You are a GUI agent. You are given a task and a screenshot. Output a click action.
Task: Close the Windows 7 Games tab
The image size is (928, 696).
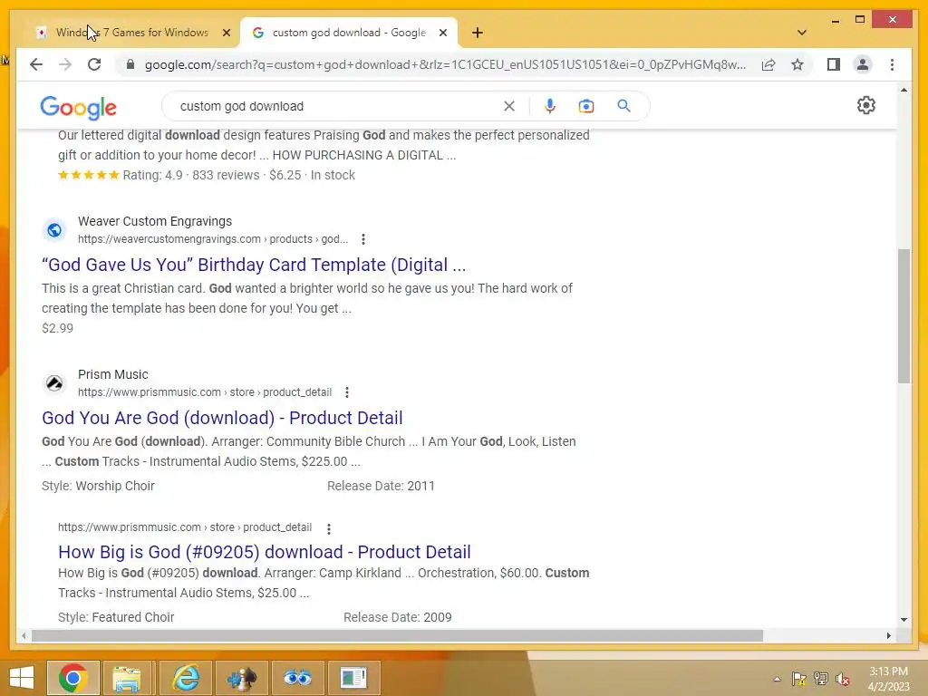click(226, 33)
